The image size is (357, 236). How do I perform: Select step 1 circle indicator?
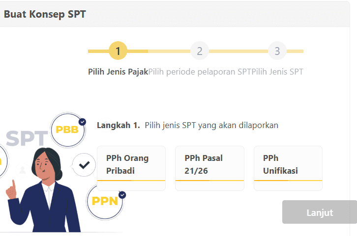coord(118,51)
